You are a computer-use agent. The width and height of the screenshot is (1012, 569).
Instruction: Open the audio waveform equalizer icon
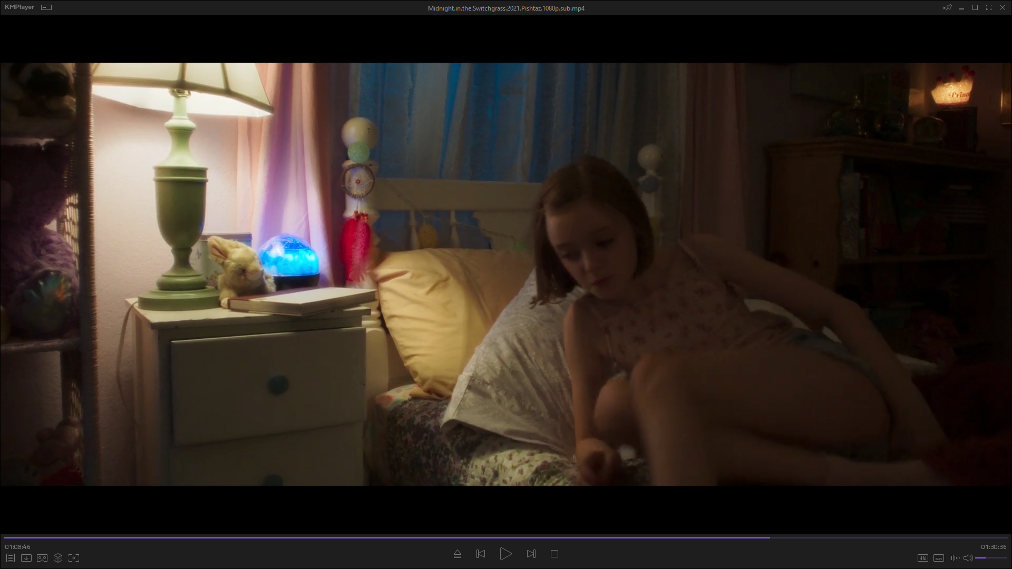click(x=954, y=558)
